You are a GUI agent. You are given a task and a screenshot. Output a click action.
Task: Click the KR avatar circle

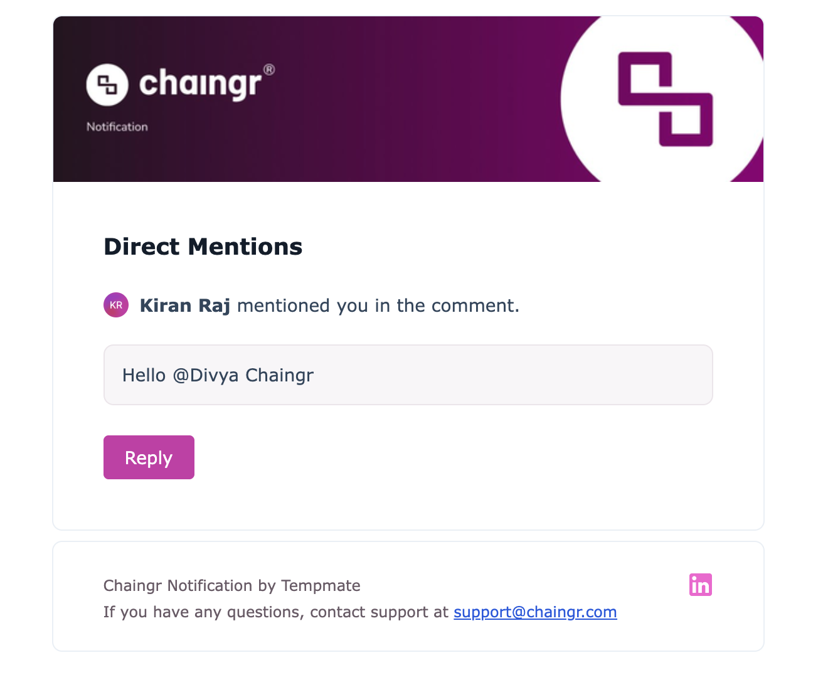116,305
